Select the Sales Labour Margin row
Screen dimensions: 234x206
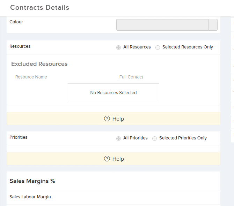pyautogui.click(x=114, y=198)
